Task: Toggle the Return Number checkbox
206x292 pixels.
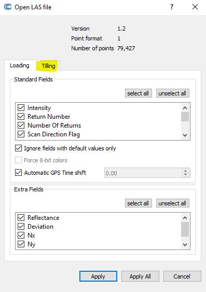Action: click(x=21, y=117)
